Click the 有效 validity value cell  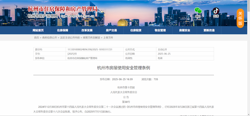(185, 58)
